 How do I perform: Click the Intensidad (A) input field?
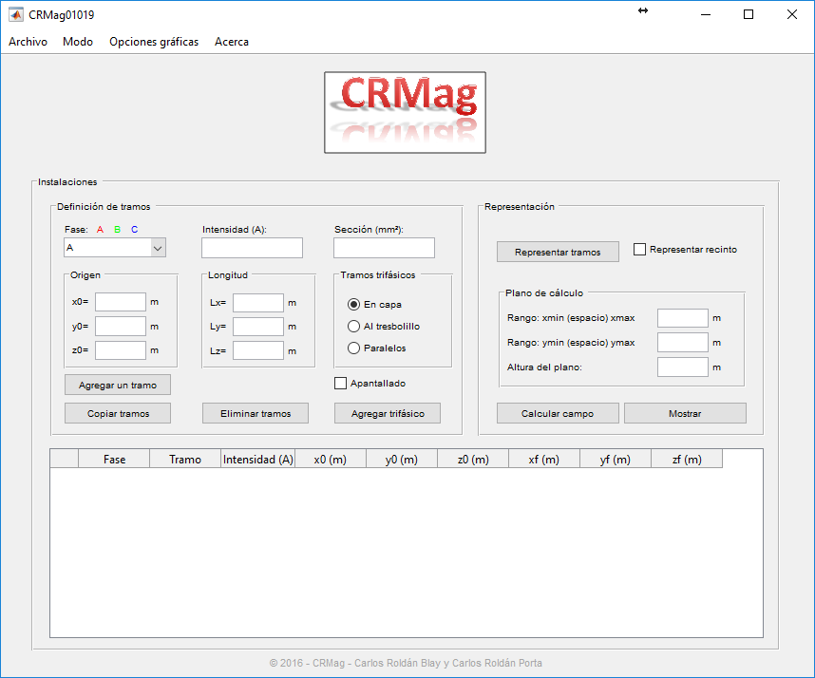[252, 248]
